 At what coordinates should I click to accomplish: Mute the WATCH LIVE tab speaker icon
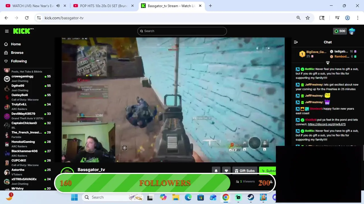click(x=58, y=6)
